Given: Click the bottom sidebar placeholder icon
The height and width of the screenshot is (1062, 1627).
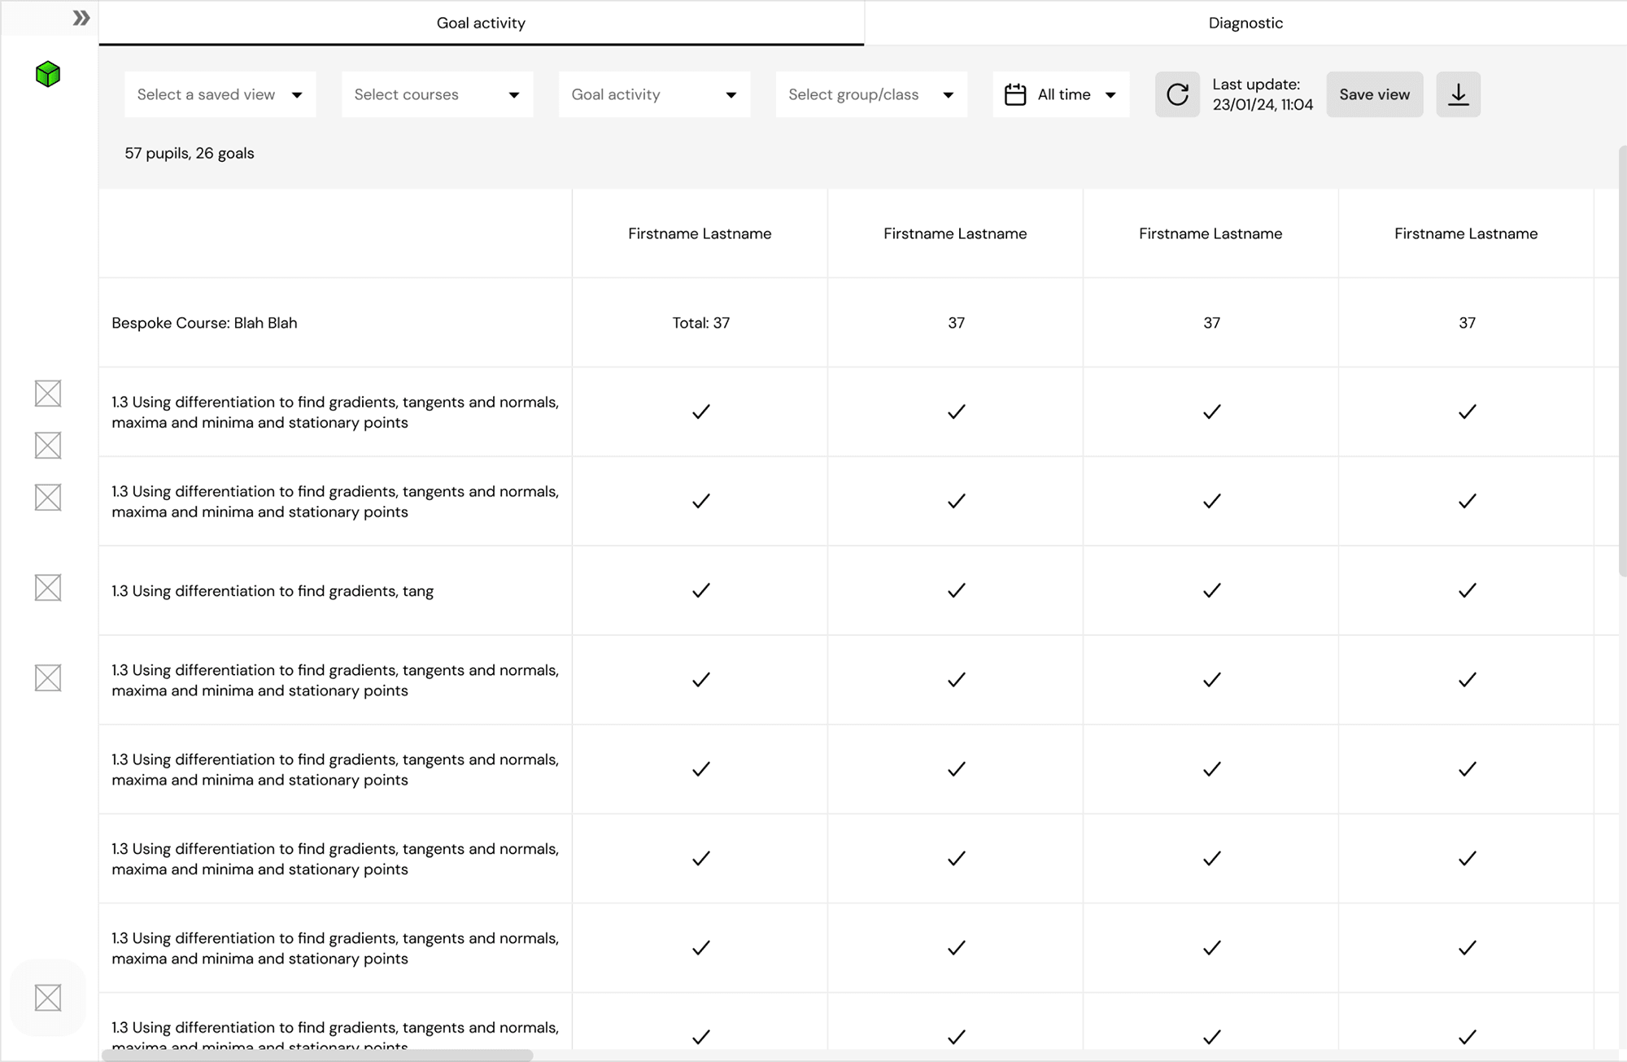Looking at the screenshot, I should pos(48,997).
